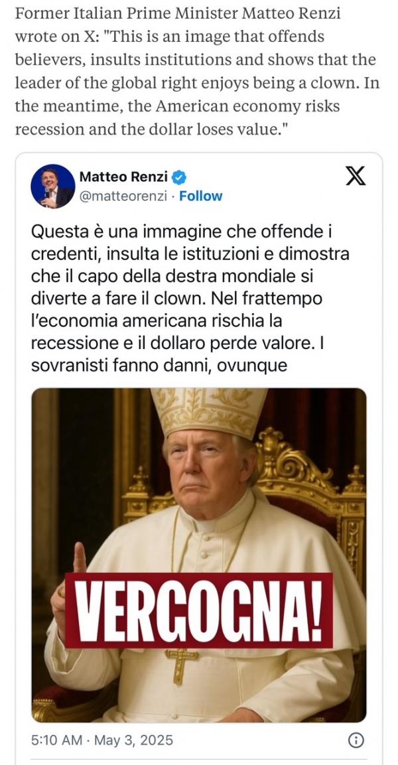398x765 pixels.
Task: Click the blue verified badge beside Matteo Renzi
Action: (x=180, y=178)
